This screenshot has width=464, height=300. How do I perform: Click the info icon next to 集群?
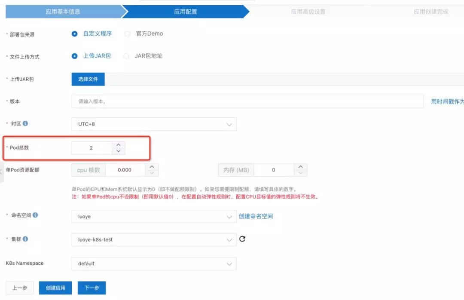click(25, 239)
